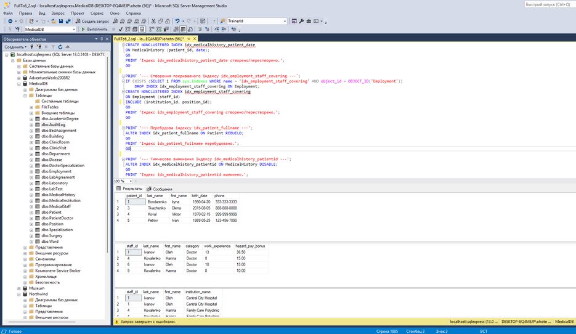576x334 pixels.
Task: Click the Toolbox briefcase icon
Action: (309, 21)
